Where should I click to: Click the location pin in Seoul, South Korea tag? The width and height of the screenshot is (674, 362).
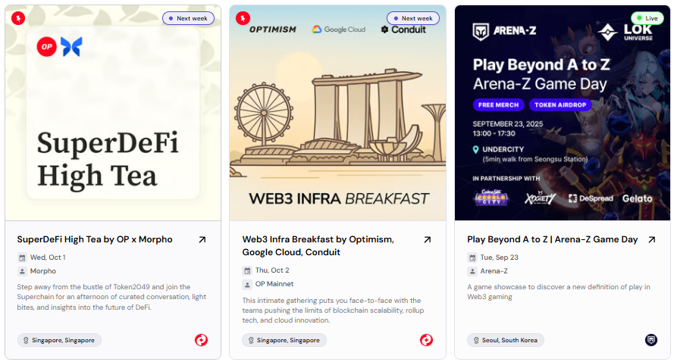tap(476, 340)
